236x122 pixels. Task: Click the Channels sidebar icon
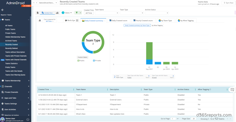(x=3, y=86)
